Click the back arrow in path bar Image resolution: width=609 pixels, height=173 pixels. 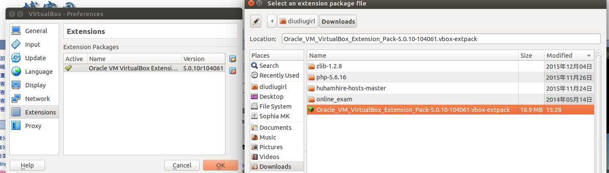click(x=272, y=21)
